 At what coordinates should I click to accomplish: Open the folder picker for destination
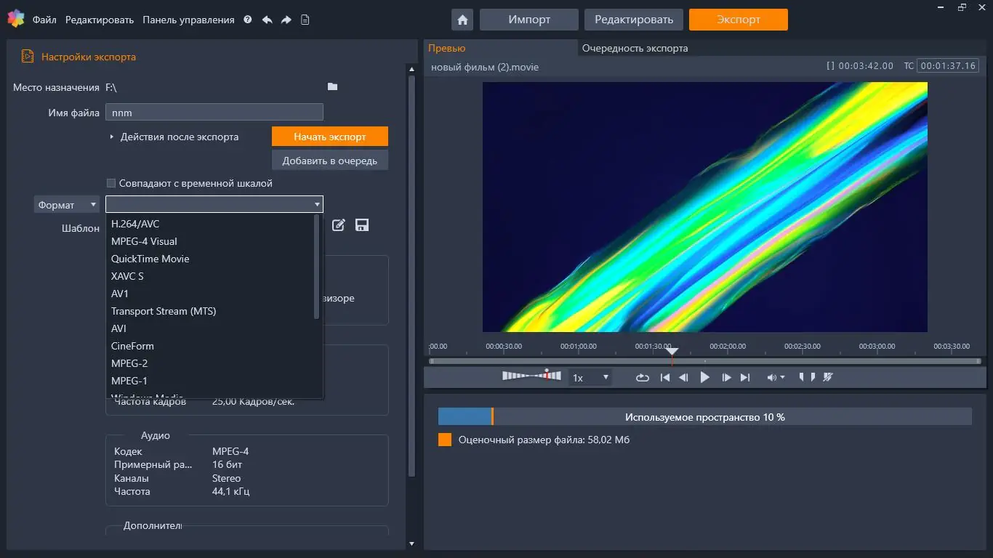(x=332, y=86)
